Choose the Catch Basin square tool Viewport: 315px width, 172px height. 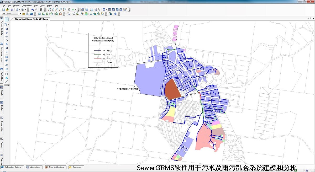pos(7,29)
